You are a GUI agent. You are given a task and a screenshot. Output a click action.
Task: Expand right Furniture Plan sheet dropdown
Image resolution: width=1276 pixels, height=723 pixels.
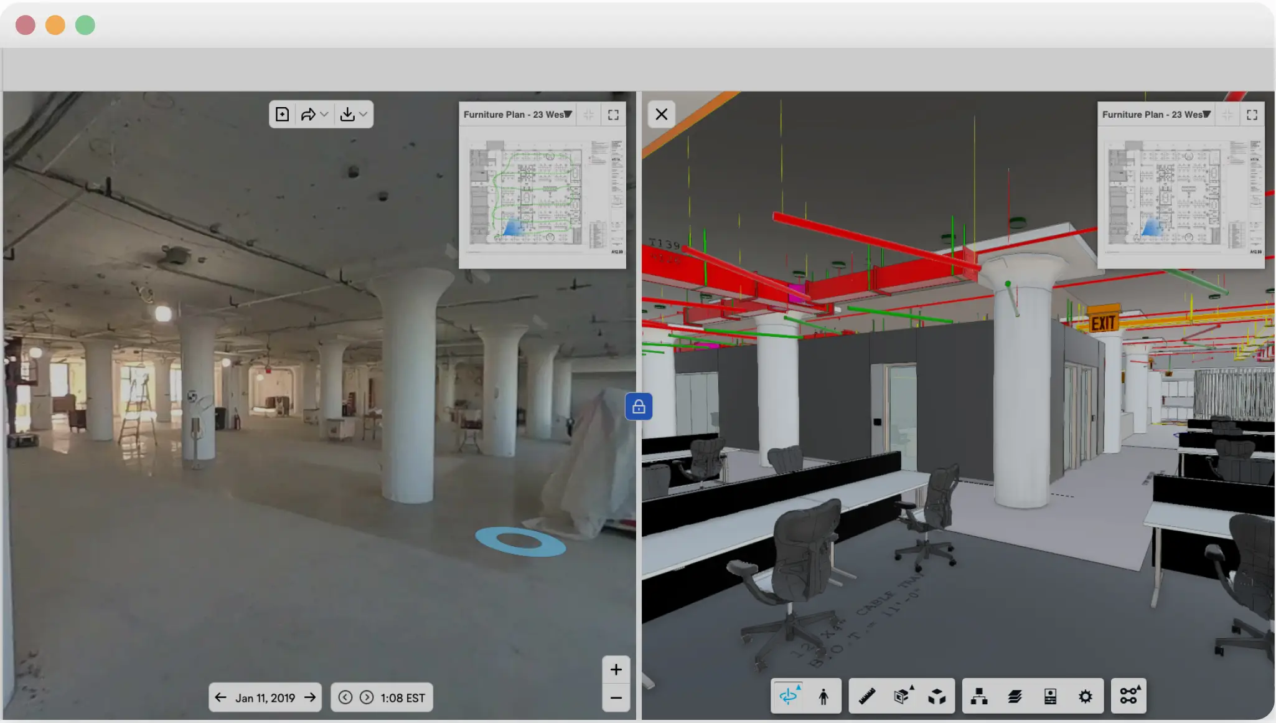coord(1206,115)
